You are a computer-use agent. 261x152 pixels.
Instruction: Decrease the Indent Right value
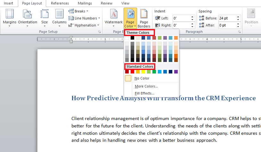[x=192, y=27]
